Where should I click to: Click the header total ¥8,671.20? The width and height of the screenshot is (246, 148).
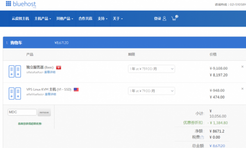61,43
